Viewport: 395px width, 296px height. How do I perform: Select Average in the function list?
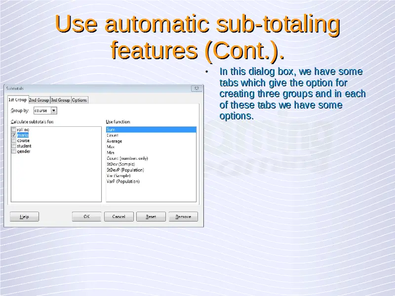pyautogui.click(x=114, y=141)
